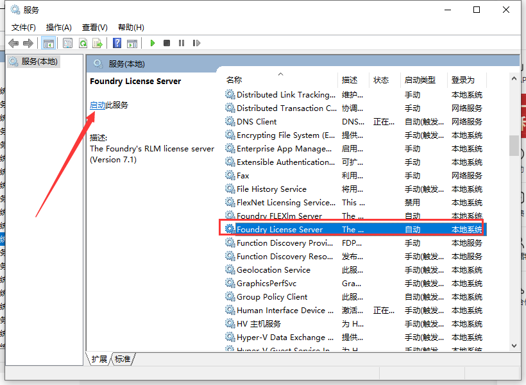This screenshot has width=526, height=385.
Task: Sort by the 状态 column header
Action: click(384, 80)
